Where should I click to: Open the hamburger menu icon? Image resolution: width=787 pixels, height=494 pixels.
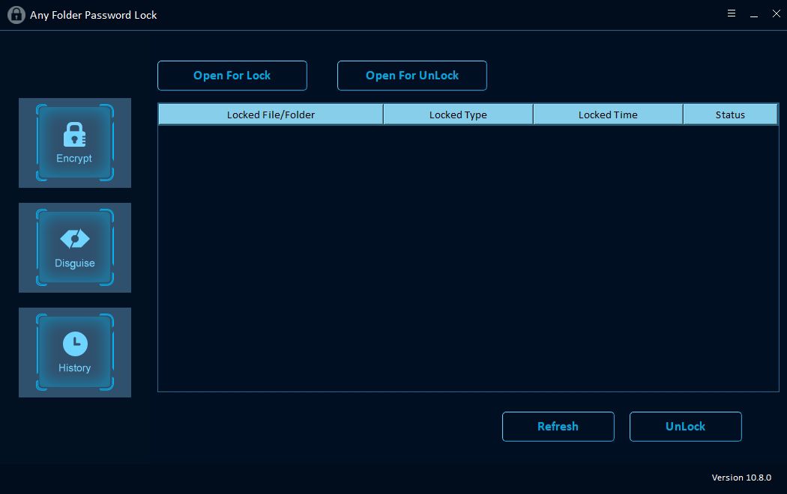pyautogui.click(x=732, y=14)
